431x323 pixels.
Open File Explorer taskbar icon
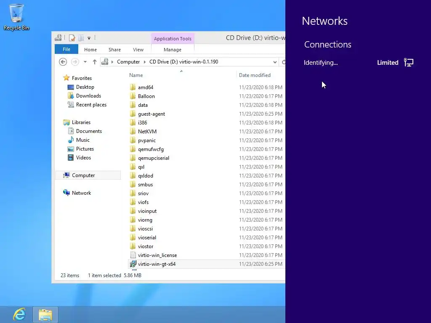click(45, 315)
